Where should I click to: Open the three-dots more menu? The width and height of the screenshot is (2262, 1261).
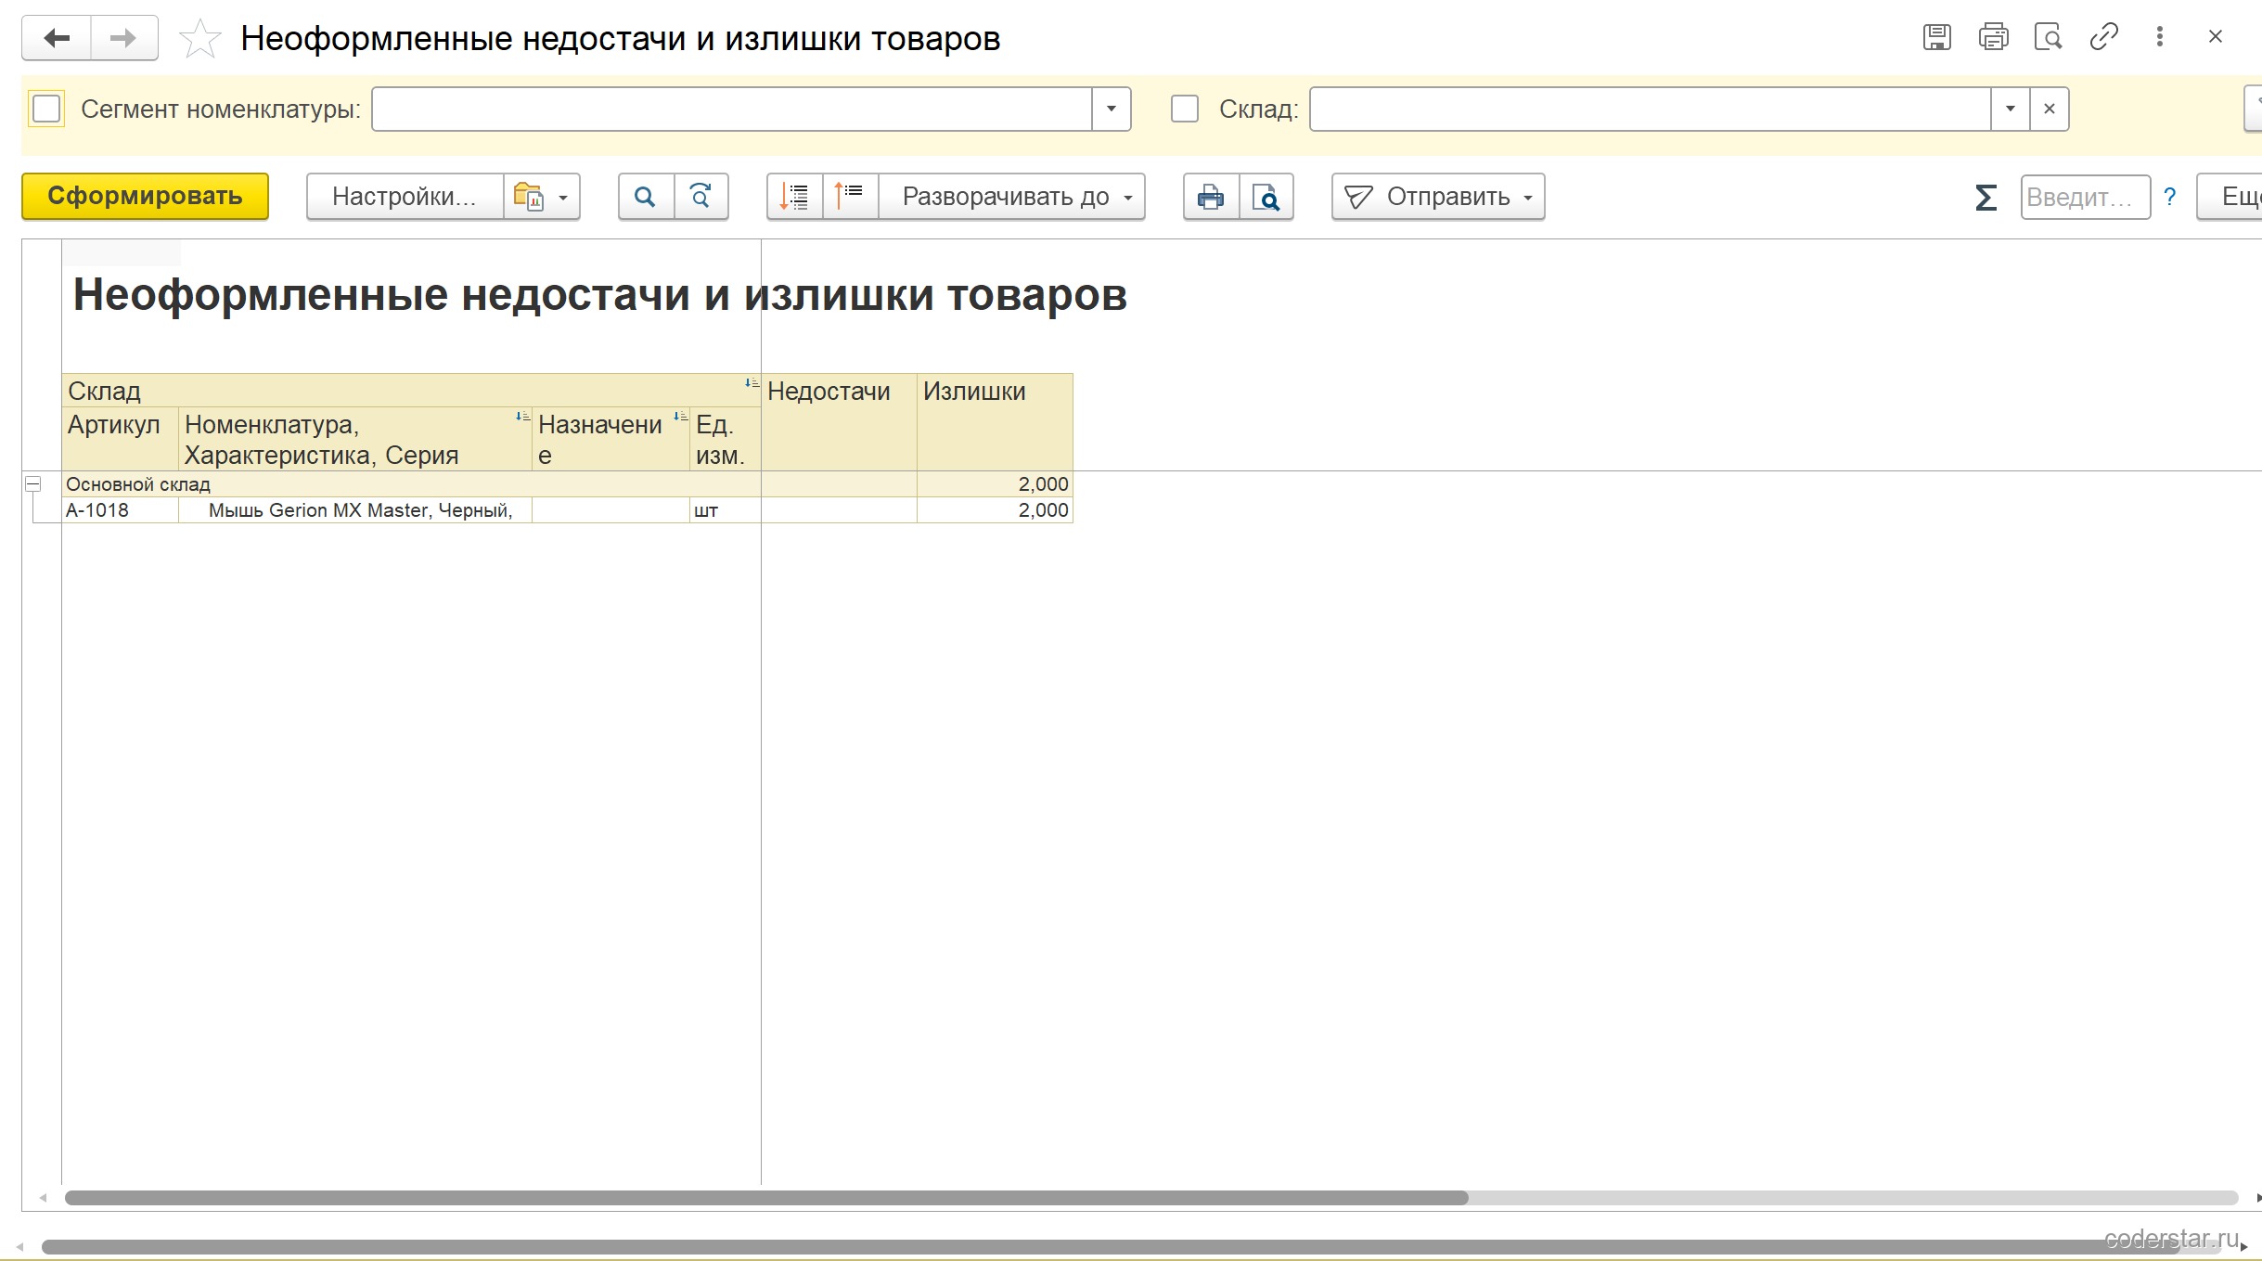[2160, 37]
